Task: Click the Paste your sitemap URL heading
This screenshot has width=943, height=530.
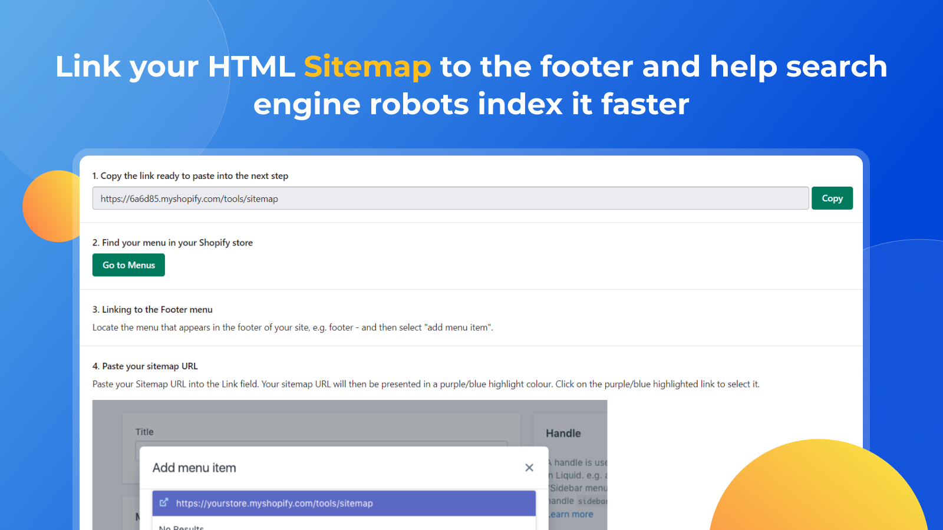Action: [x=145, y=366]
